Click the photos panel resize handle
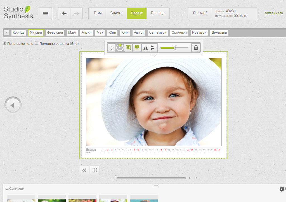 click(x=156, y=186)
